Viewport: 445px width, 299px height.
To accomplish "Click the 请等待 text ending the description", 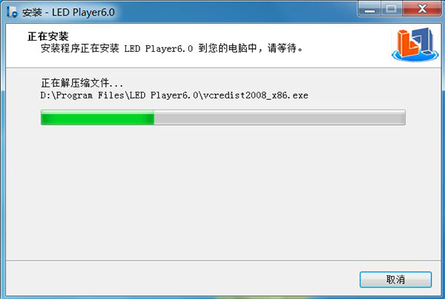I will 285,48.
